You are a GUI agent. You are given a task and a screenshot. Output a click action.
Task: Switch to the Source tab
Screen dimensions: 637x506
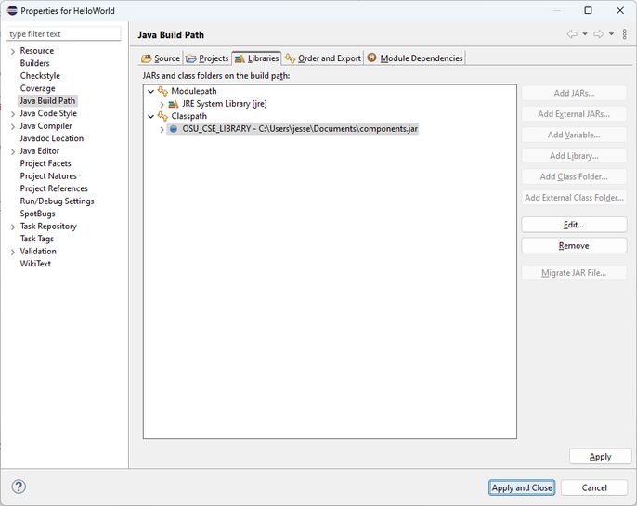click(161, 58)
